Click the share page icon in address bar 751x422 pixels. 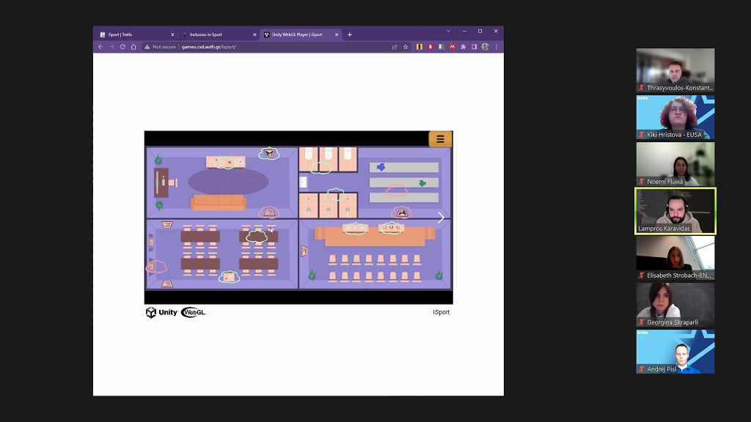click(x=395, y=47)
